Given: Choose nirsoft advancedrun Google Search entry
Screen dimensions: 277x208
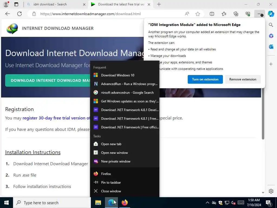Looking at the screenshot, I should pos(125,93).
